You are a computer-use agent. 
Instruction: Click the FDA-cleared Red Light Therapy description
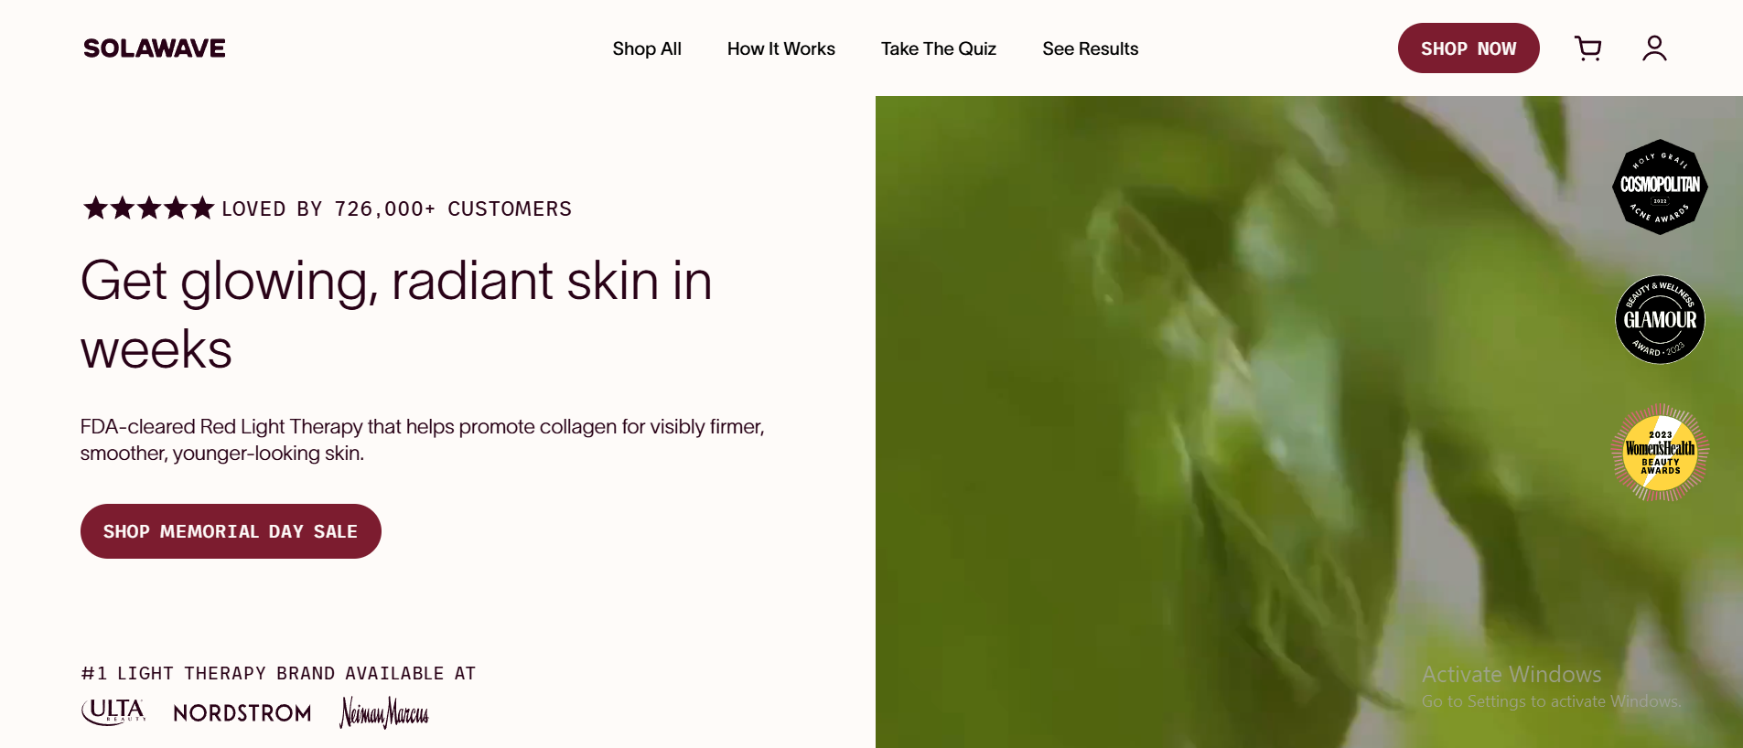click(x=422, y=440)
